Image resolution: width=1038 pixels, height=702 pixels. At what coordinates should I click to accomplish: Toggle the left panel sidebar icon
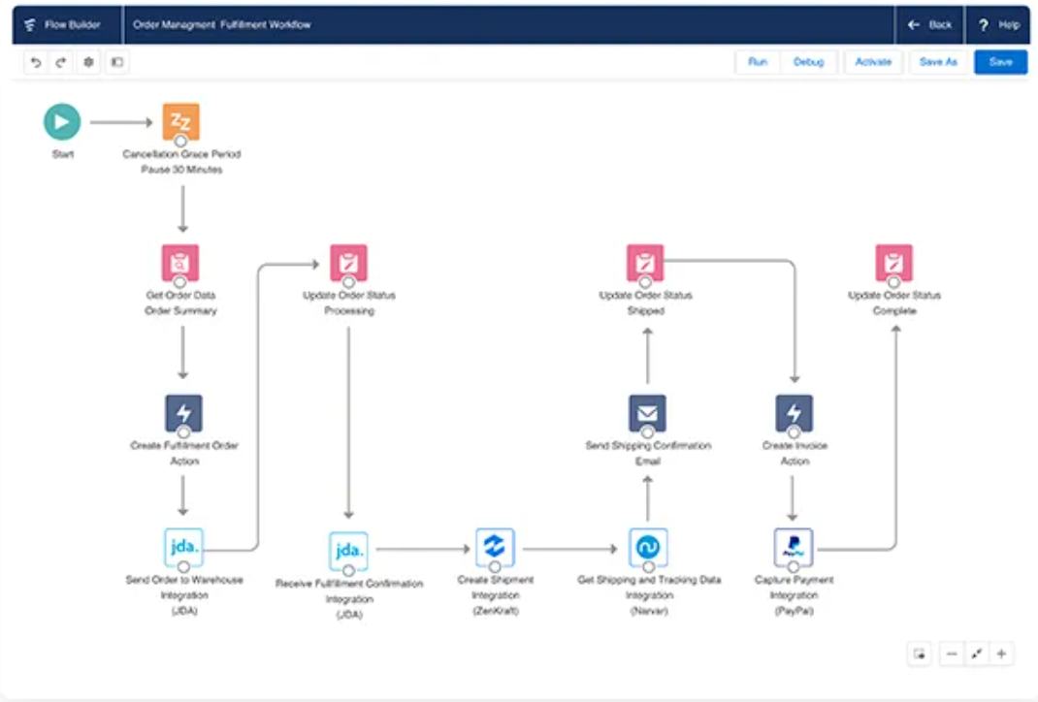click(117, 62)
